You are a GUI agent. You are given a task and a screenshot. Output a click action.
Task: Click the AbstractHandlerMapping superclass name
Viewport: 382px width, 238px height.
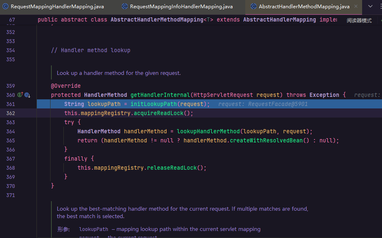(279, 20)
